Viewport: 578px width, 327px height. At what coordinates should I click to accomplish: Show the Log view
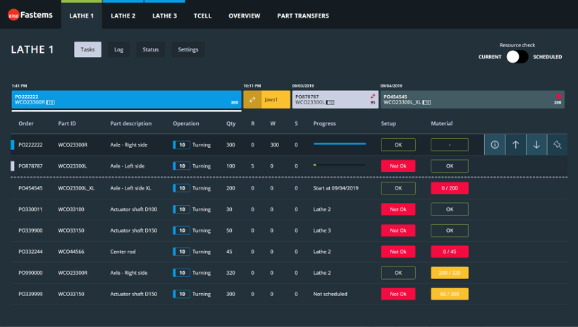click(118, 49)
